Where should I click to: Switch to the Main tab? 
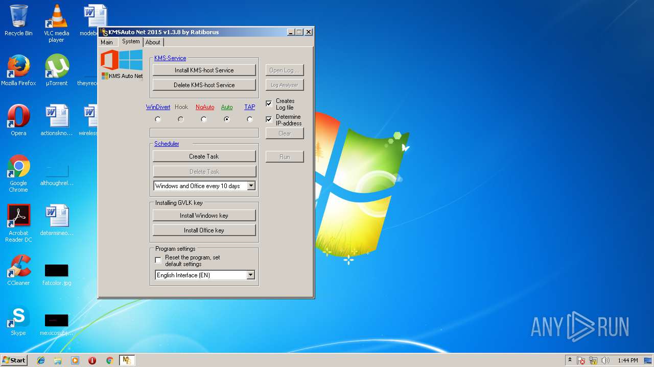pos(107,42)
